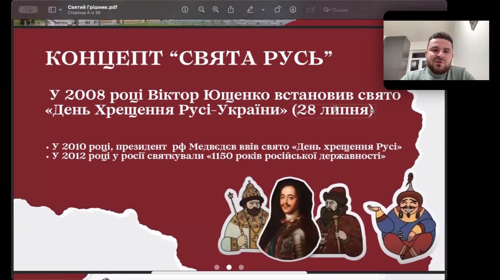The height and width of the screenshot is (280, 500).
Task: Click the Rotate page icon
Action: pyautogui.click(x=278, y=10)
